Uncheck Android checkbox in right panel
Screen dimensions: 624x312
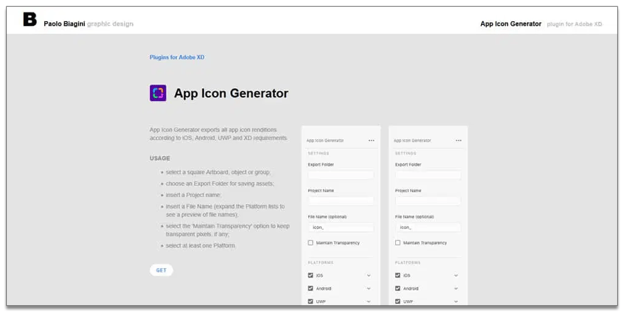pyautogui.click(x=397, y=288)
